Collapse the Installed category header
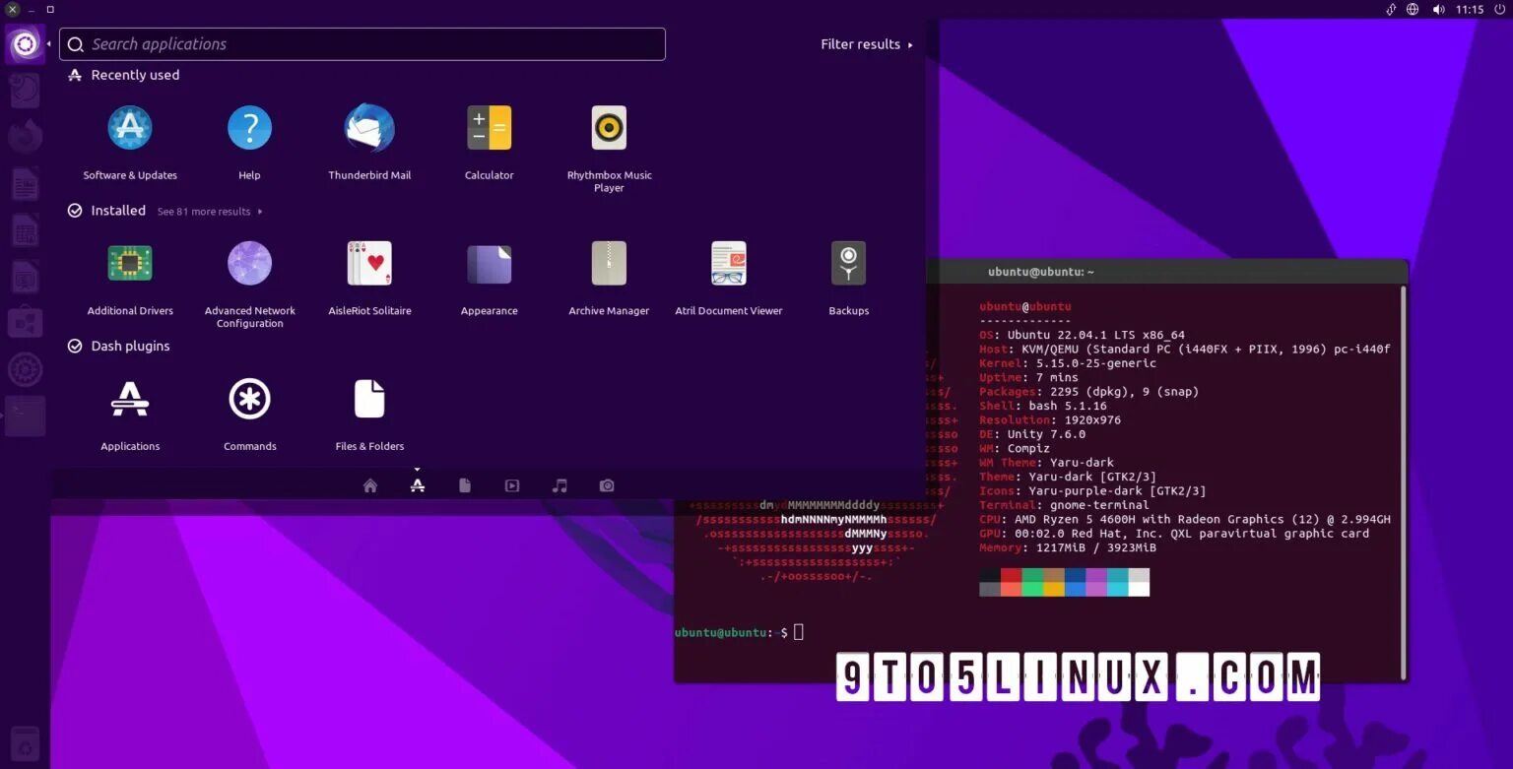 (106, 211)
